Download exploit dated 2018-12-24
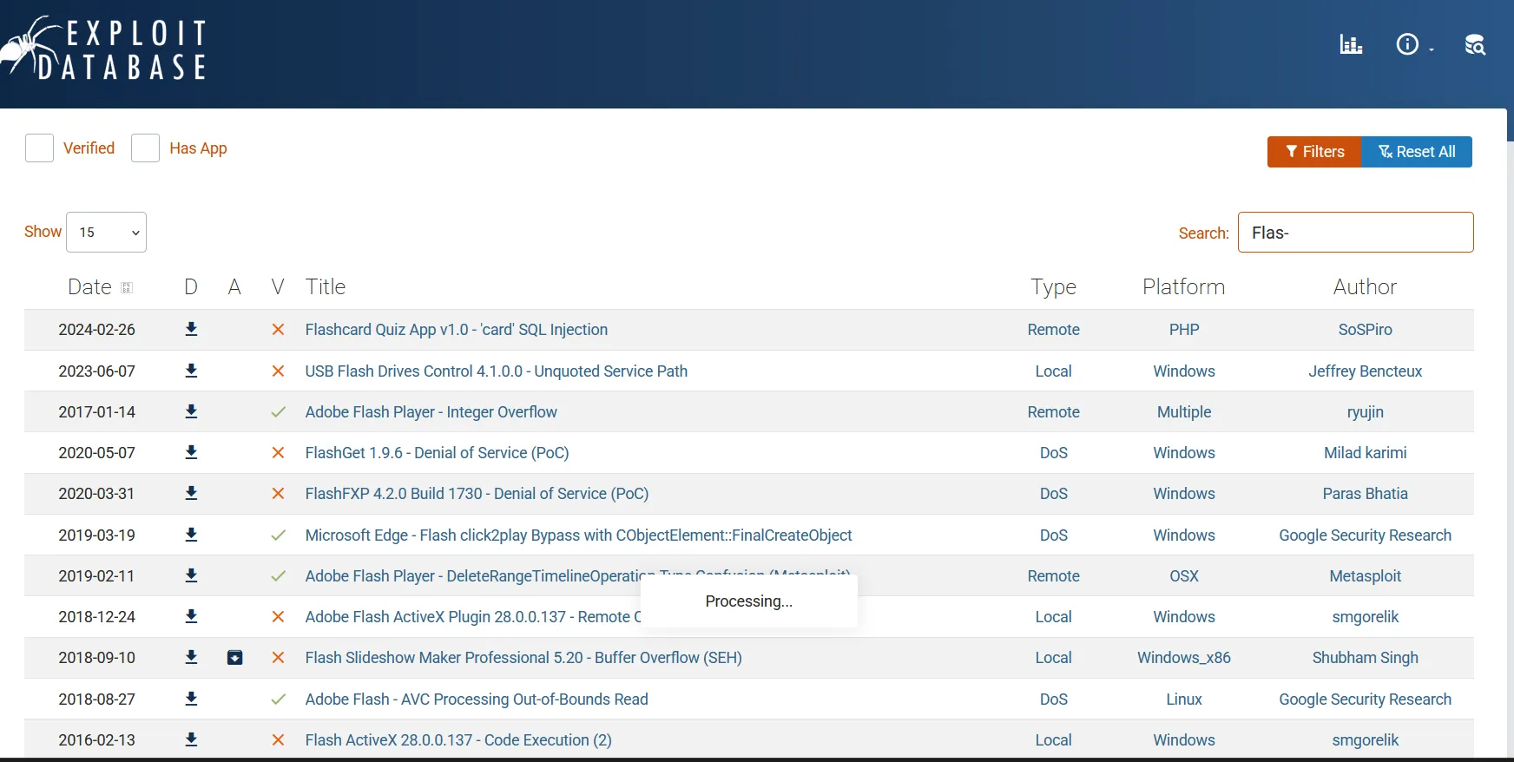The height and width of the screenshot is (762, 1514). [x=192, y=616]
